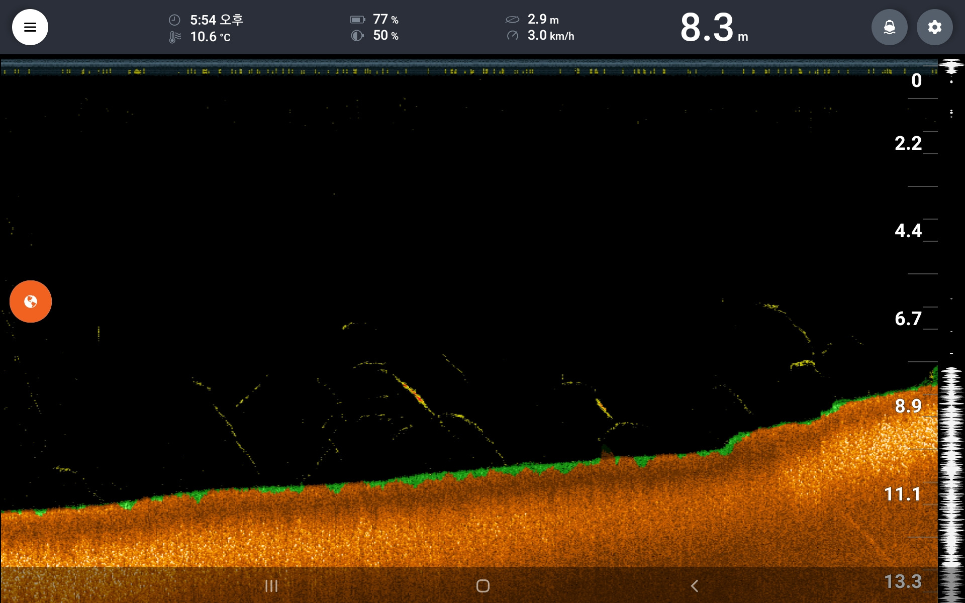Tap the 6.7 depth scale label

click(908, 319)
